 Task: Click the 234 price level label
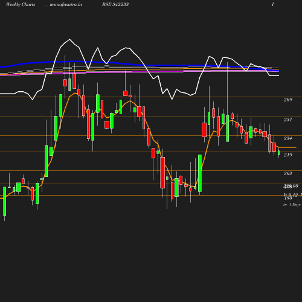[x=288, y=138]
